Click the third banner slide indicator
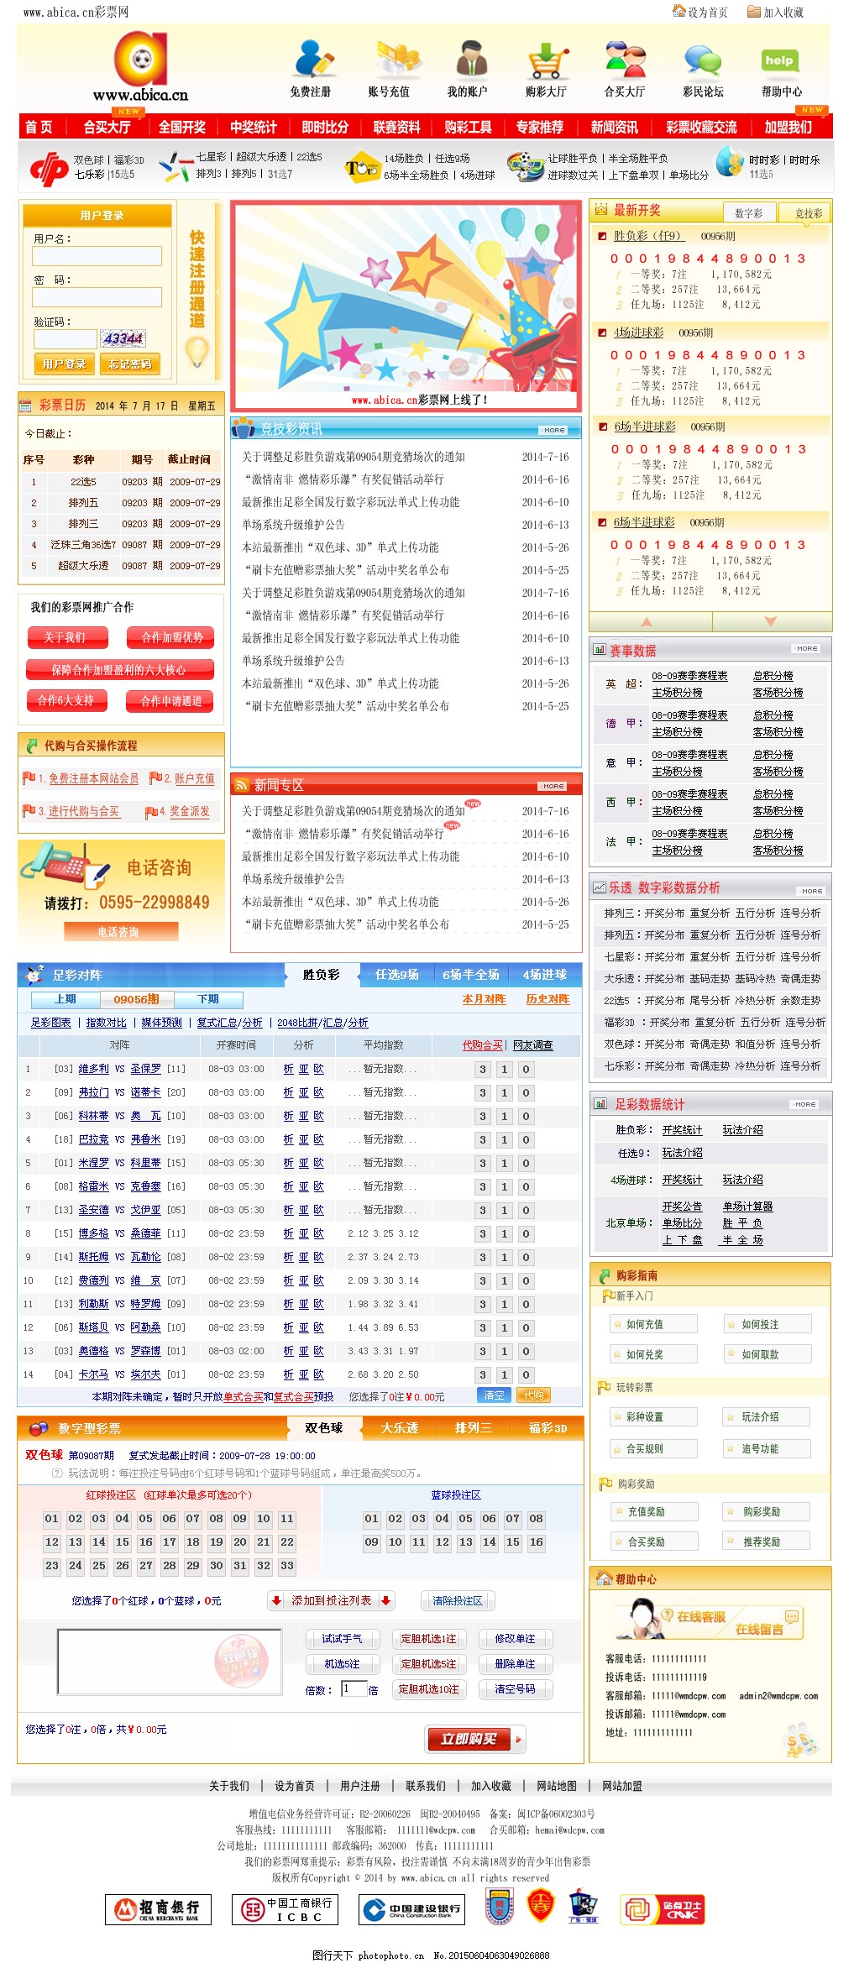Screen dimensions: 854x1963 pos(567,386)
